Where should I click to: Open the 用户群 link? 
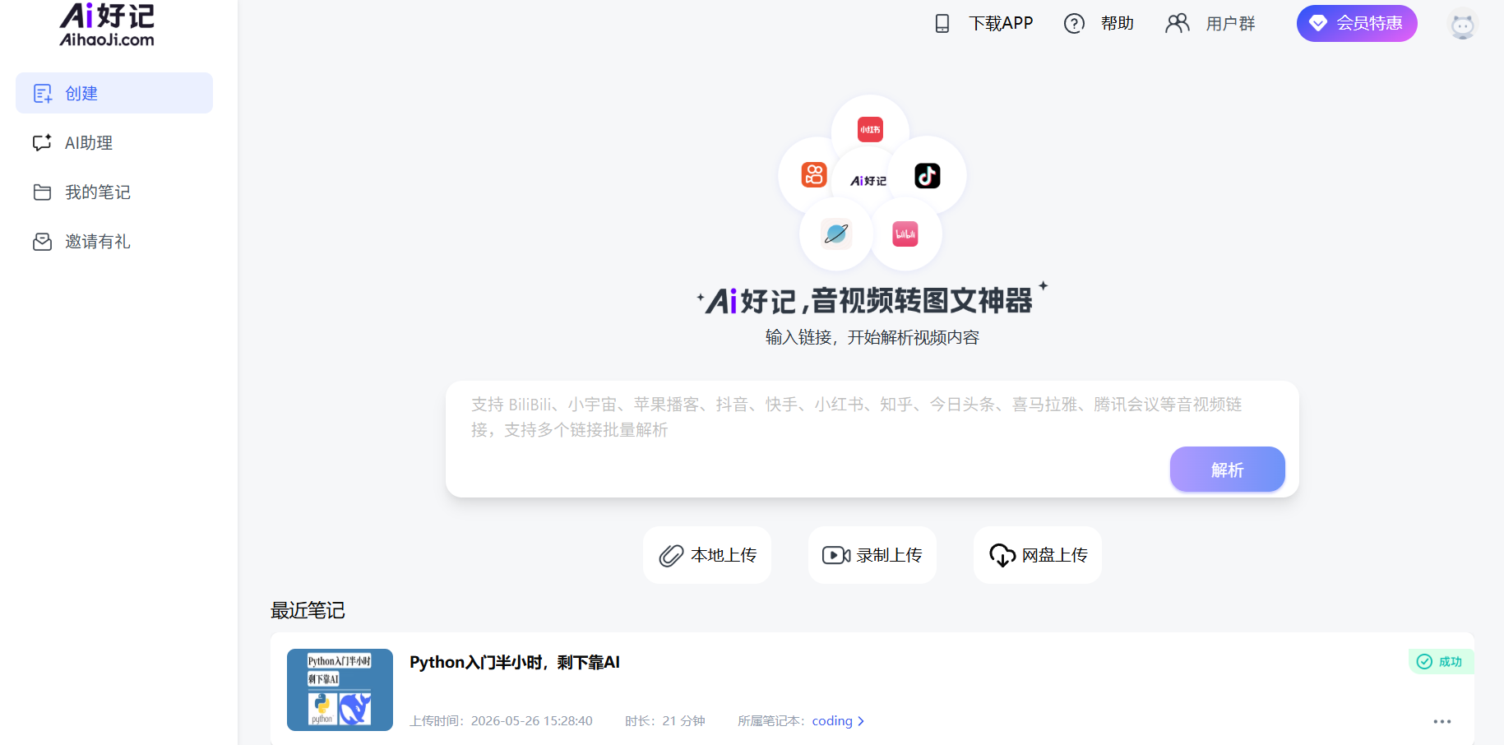(x=1231, y=24)
